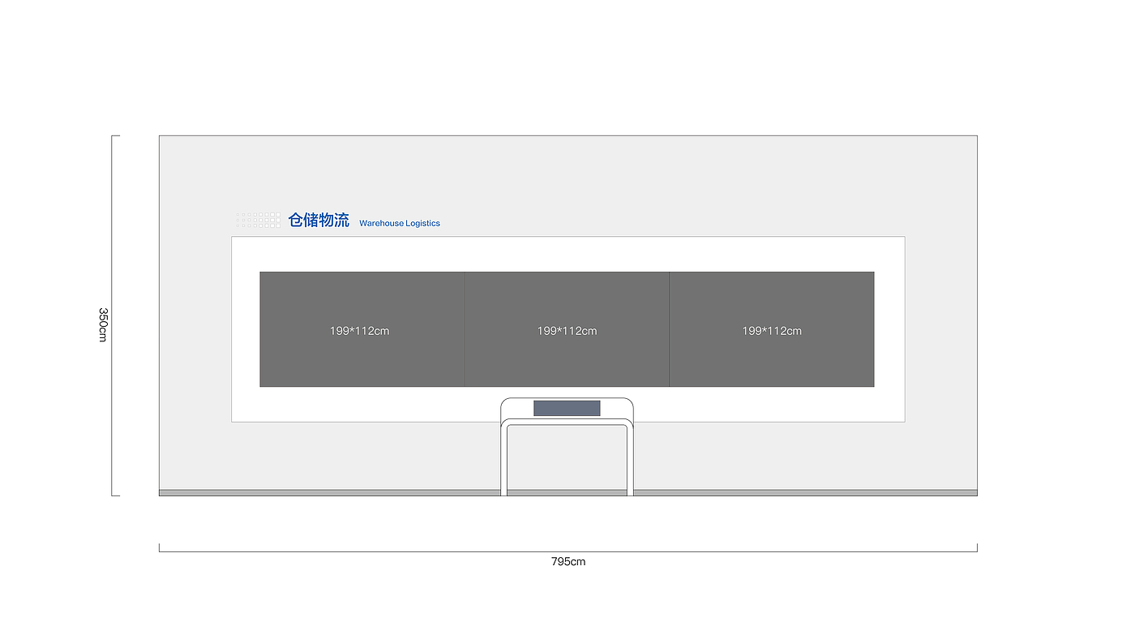Select the right 199*112cm screen panel
Image resolution: width=1135 pixels, height=639 pixels.
coord(772,329)
